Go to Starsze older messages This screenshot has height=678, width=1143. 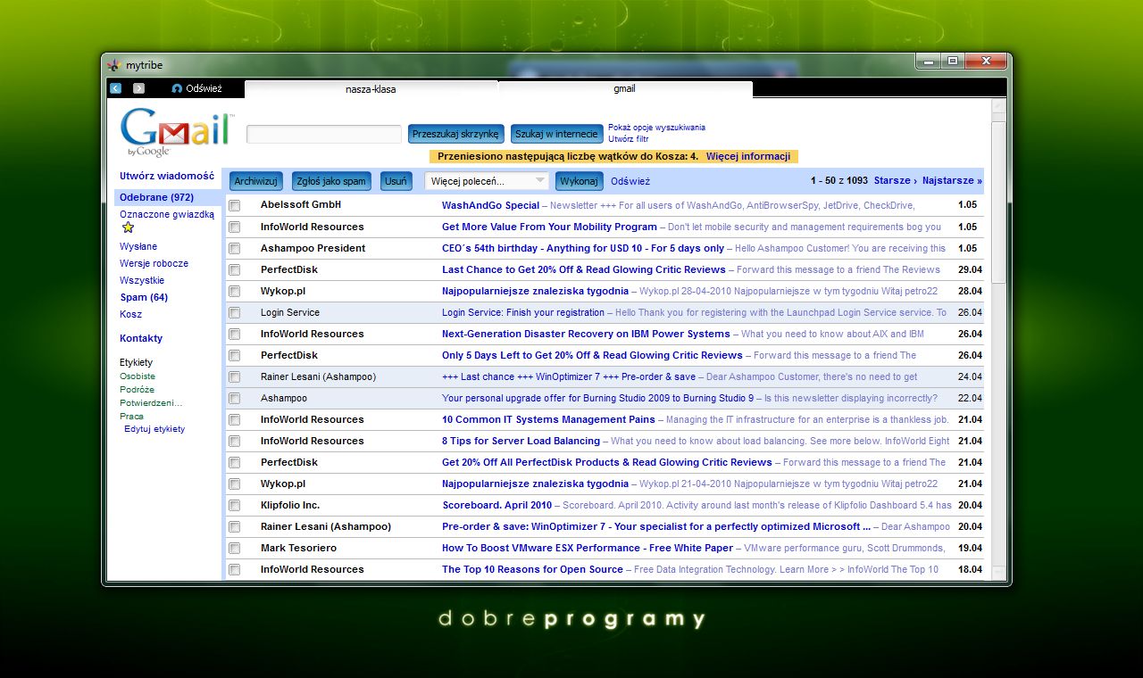coord(895,180)
